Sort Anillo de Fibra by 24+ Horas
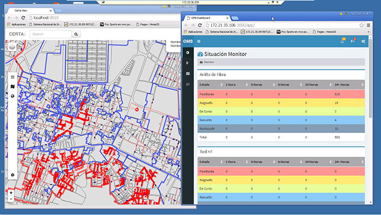381x215 pixels. coord(349,85)
